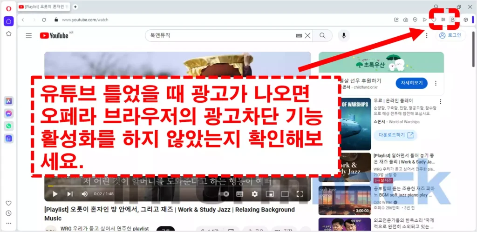The image size is (477, 232).
Task: Toggle the autoplay switch in player
Action: pos(224,194)
